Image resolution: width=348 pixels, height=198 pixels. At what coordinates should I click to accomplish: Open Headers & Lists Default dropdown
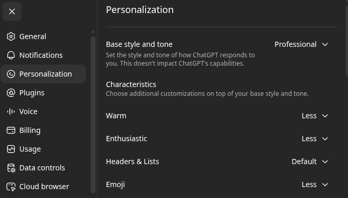click(309, 162)
